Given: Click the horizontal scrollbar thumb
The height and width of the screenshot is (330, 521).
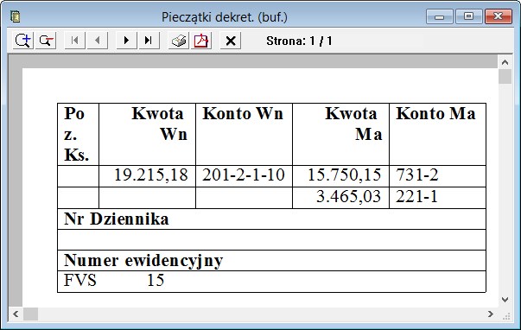Looking at the screenshot, I should tap(30, 314).
